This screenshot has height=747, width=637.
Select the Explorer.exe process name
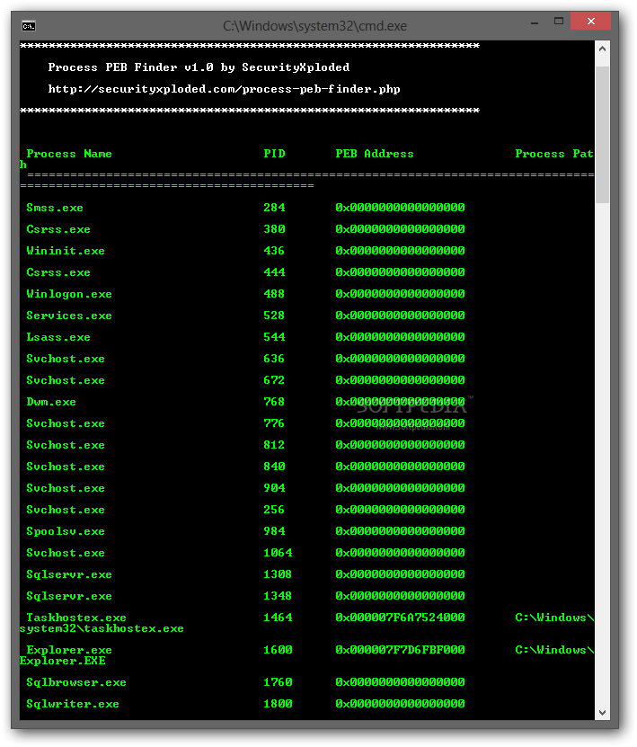point(69,650)
